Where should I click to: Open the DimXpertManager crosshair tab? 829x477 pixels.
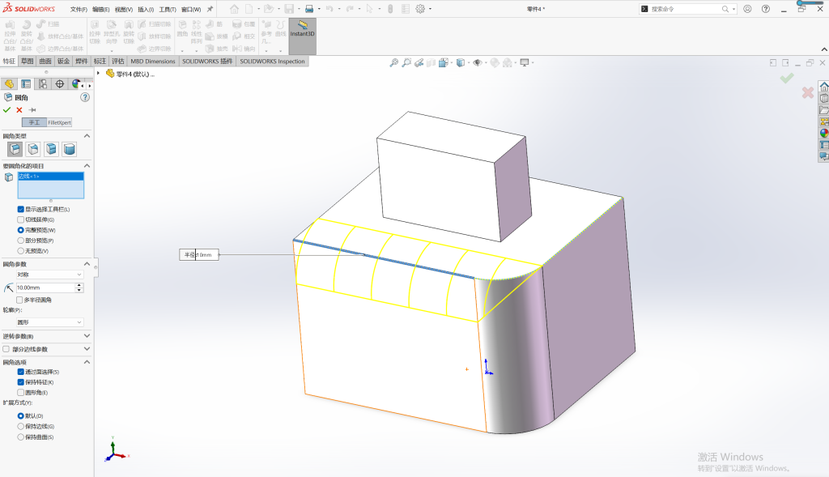pos(60,84)
